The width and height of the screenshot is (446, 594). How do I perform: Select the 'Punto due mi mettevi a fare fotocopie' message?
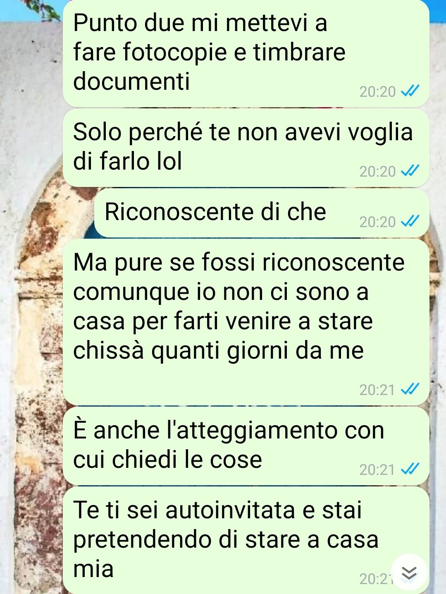(246, 53)
